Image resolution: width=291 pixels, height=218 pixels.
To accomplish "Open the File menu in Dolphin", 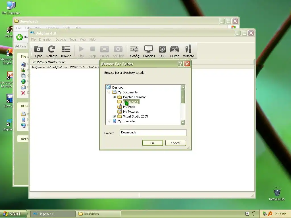I will click(x=33, y=39).
